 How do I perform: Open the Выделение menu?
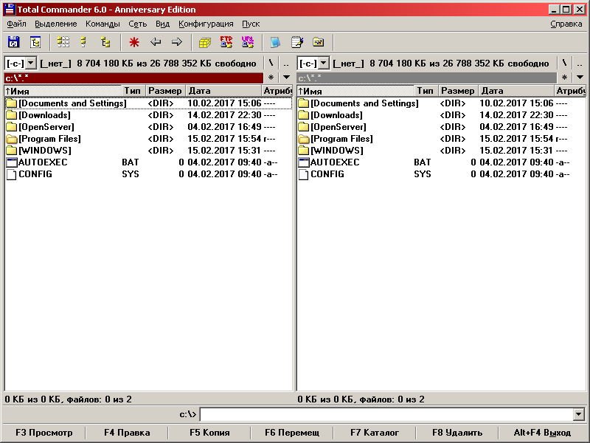point(55,24)
